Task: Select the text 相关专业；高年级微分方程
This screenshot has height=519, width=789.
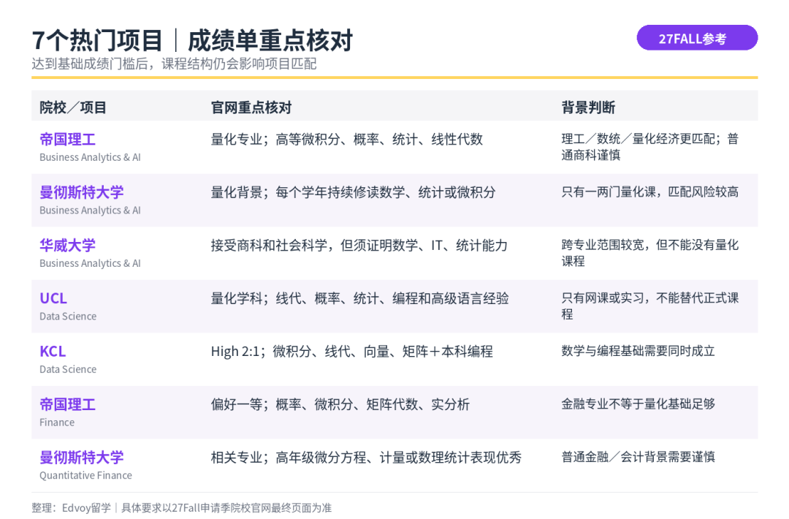Action: point(289,458)
